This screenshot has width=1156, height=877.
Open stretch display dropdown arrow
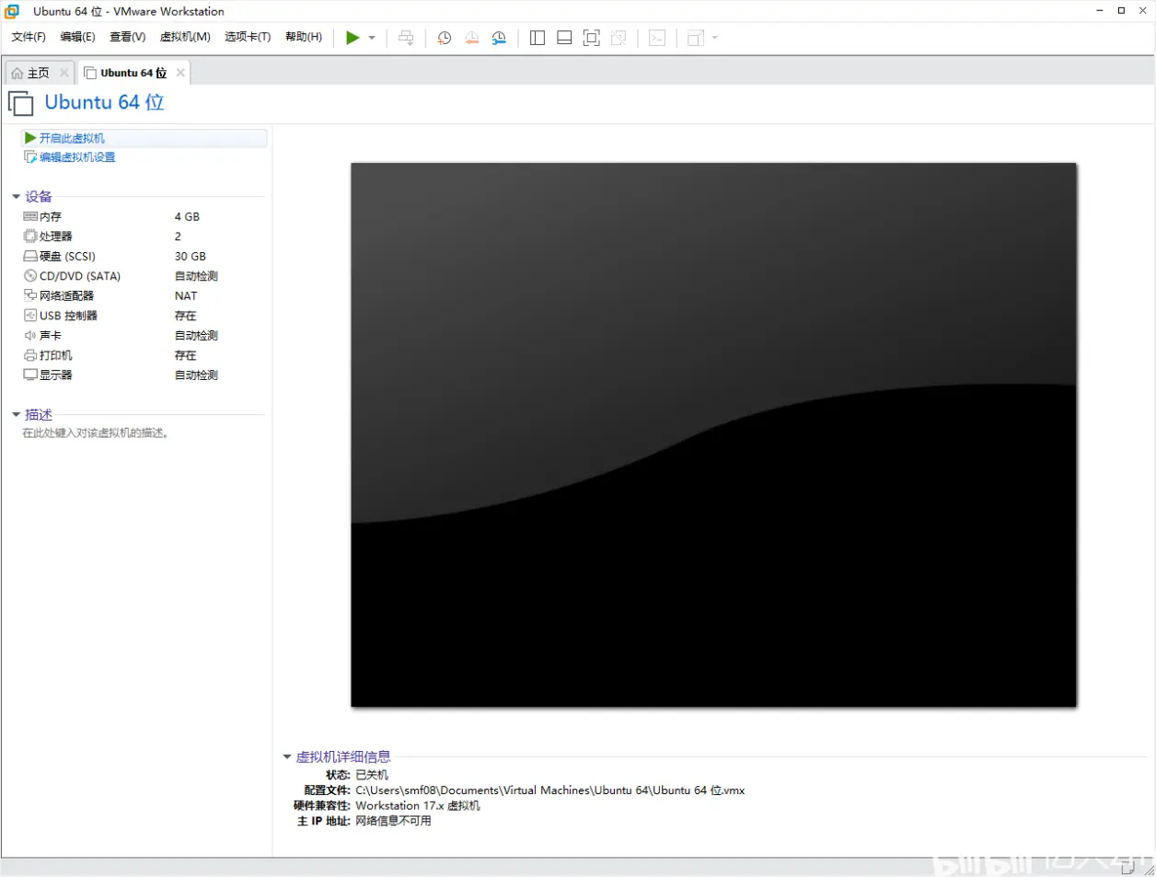point(714,38)
